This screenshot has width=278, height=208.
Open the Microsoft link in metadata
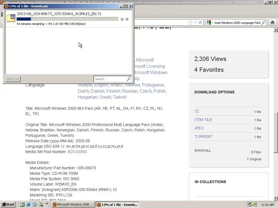pyautogui.click(x=145, y=60)
